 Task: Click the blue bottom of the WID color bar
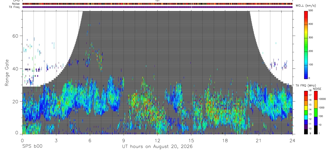pos(306,76)
